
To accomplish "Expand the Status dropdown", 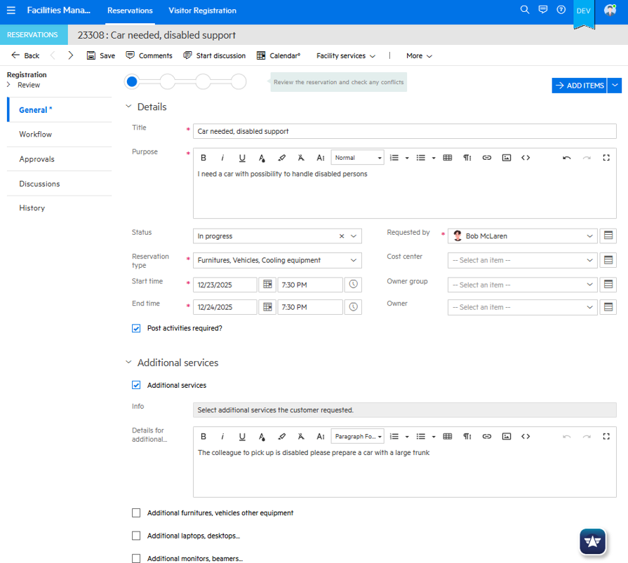I will tap(354, 236).
